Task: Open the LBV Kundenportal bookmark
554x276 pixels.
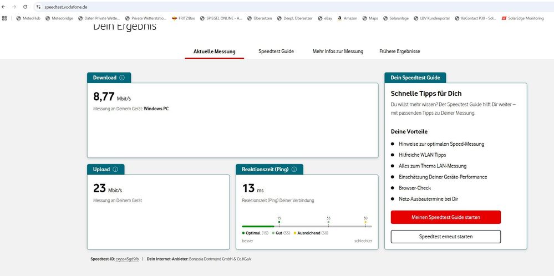Action: (431, 18)
